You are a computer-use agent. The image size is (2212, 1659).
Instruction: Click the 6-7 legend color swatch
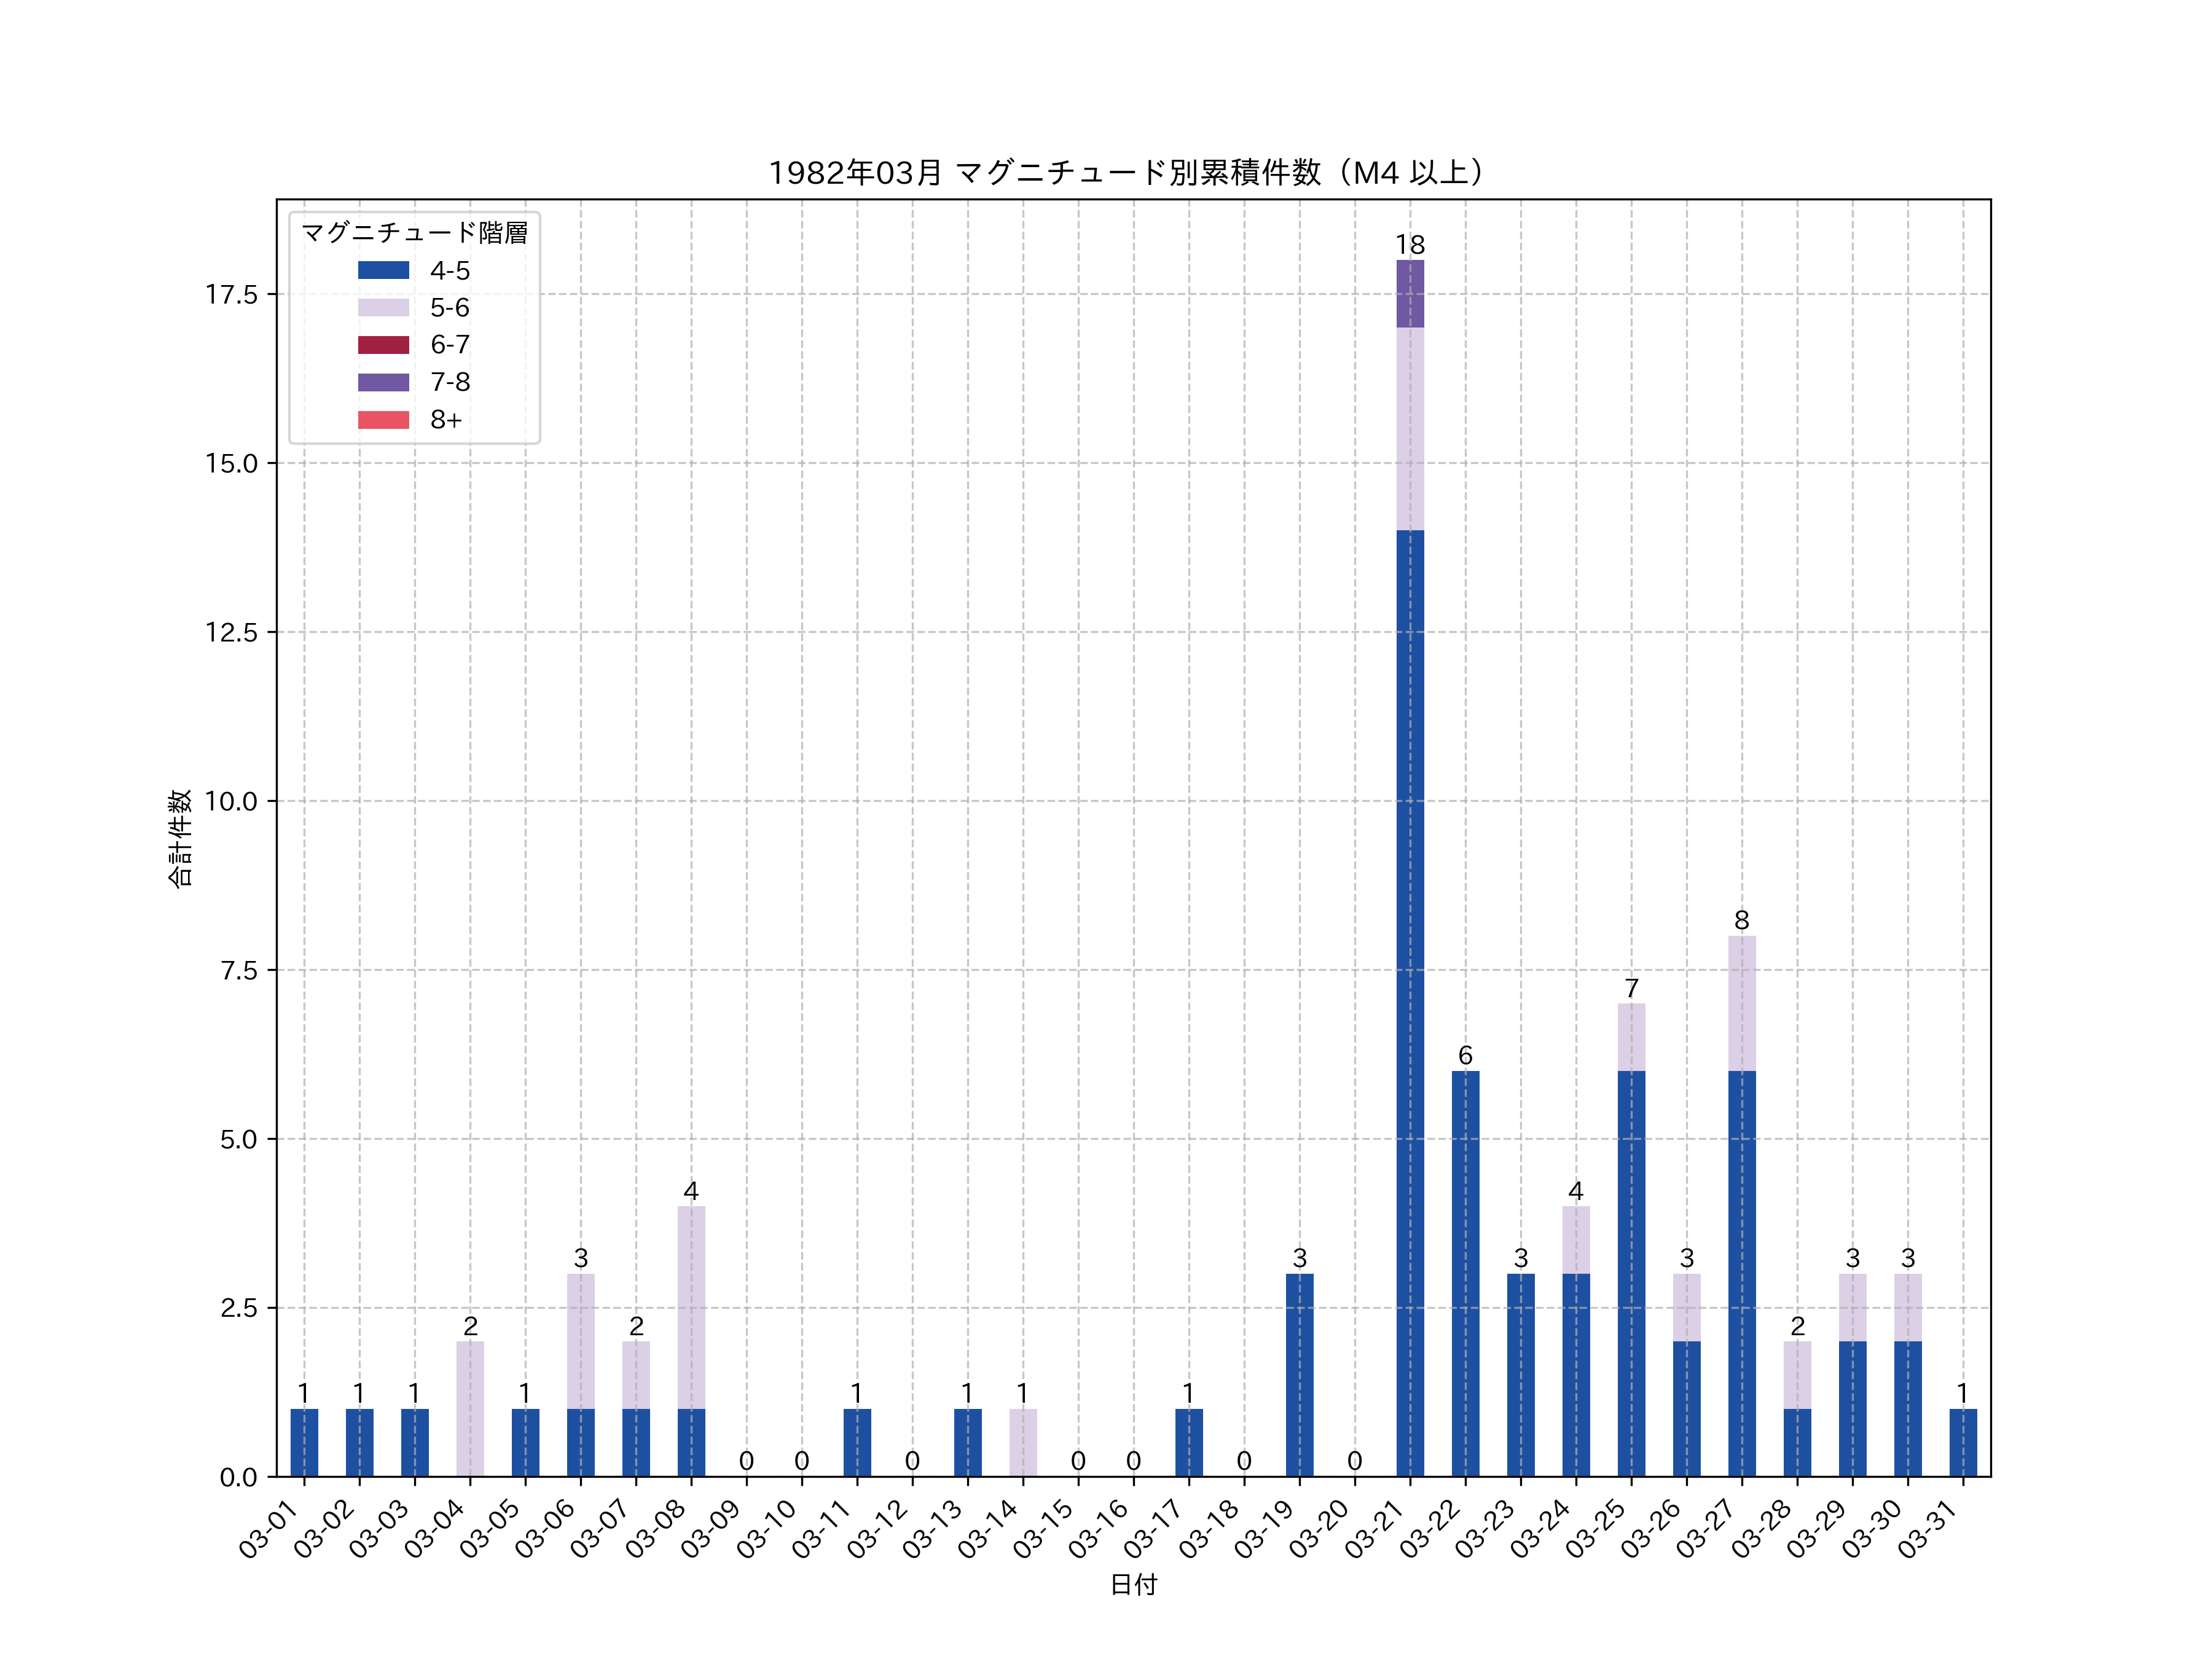[383, 345]
